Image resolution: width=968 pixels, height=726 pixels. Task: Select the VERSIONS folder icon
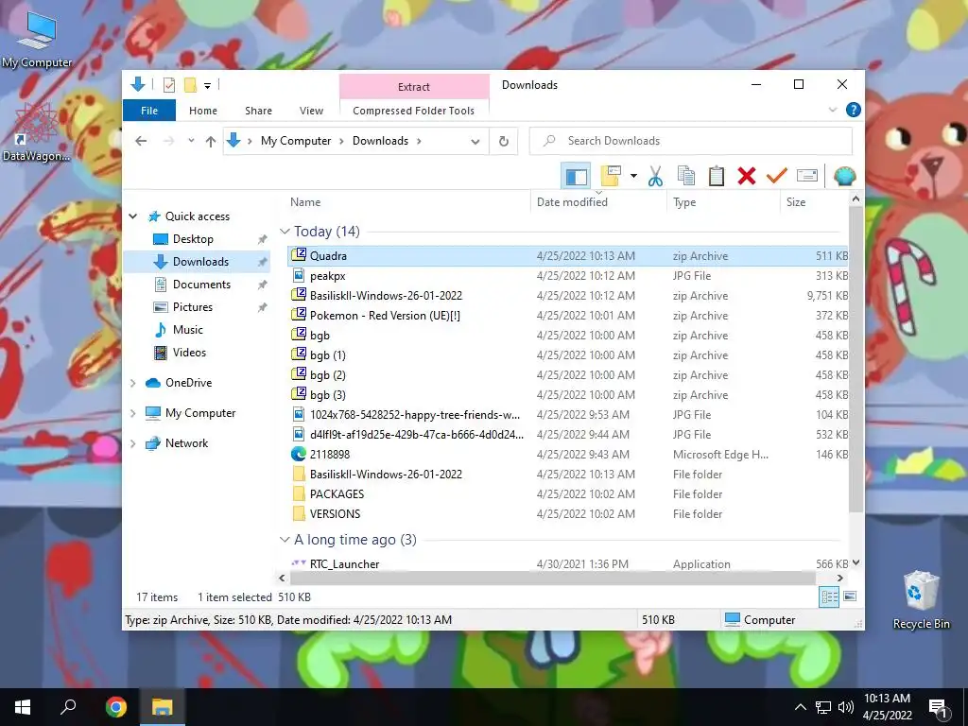pos(299,513)
